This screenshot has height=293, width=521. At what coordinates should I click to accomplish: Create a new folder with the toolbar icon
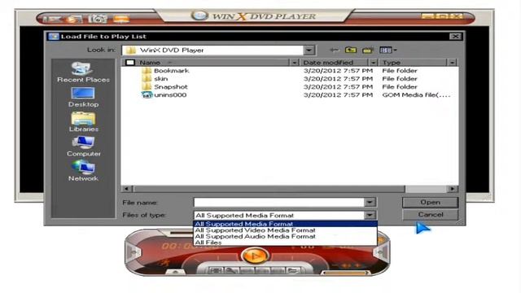click(x=367, y=50)
